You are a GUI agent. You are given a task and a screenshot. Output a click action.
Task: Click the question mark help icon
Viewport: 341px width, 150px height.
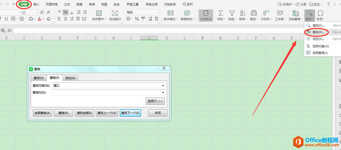point(328,4)
